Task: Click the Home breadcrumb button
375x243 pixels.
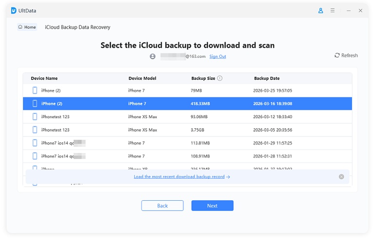Action: (x=27, y=27)
